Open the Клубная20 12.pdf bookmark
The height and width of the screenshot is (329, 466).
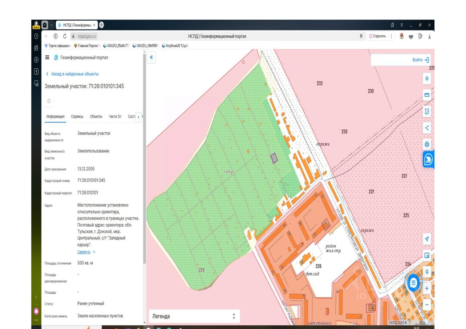[175, 46]
